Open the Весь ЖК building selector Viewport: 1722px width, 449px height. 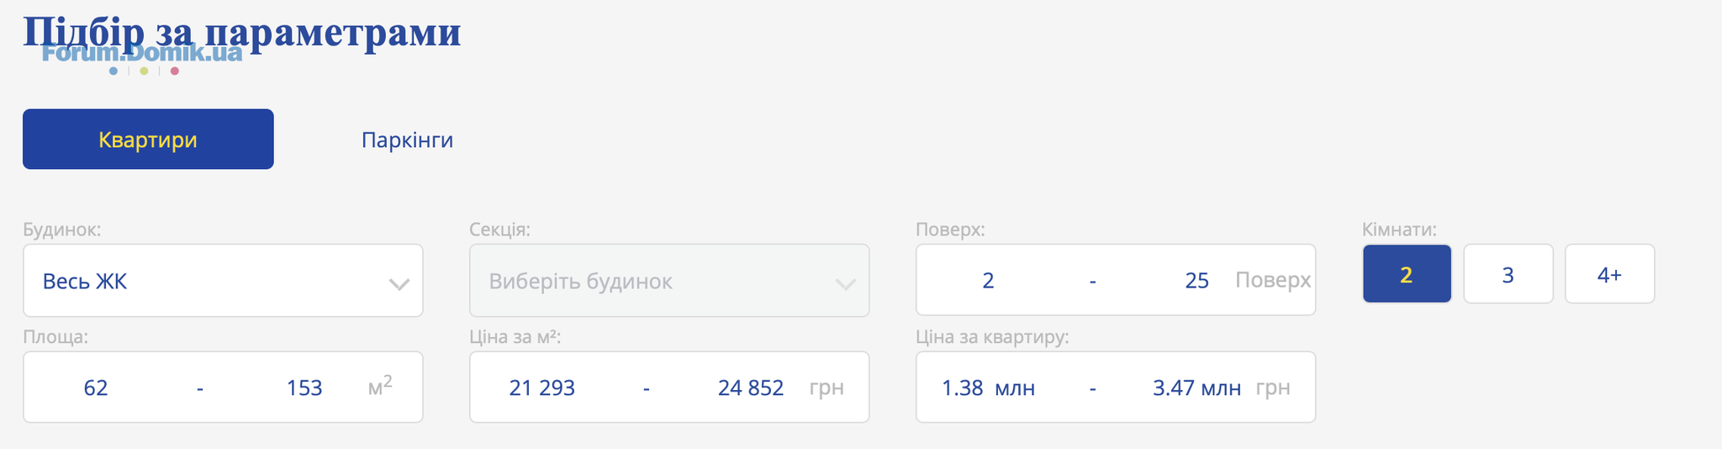tap(223, 281)
